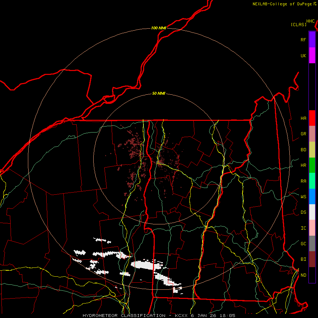Click the ND legend label

point(303,275)
